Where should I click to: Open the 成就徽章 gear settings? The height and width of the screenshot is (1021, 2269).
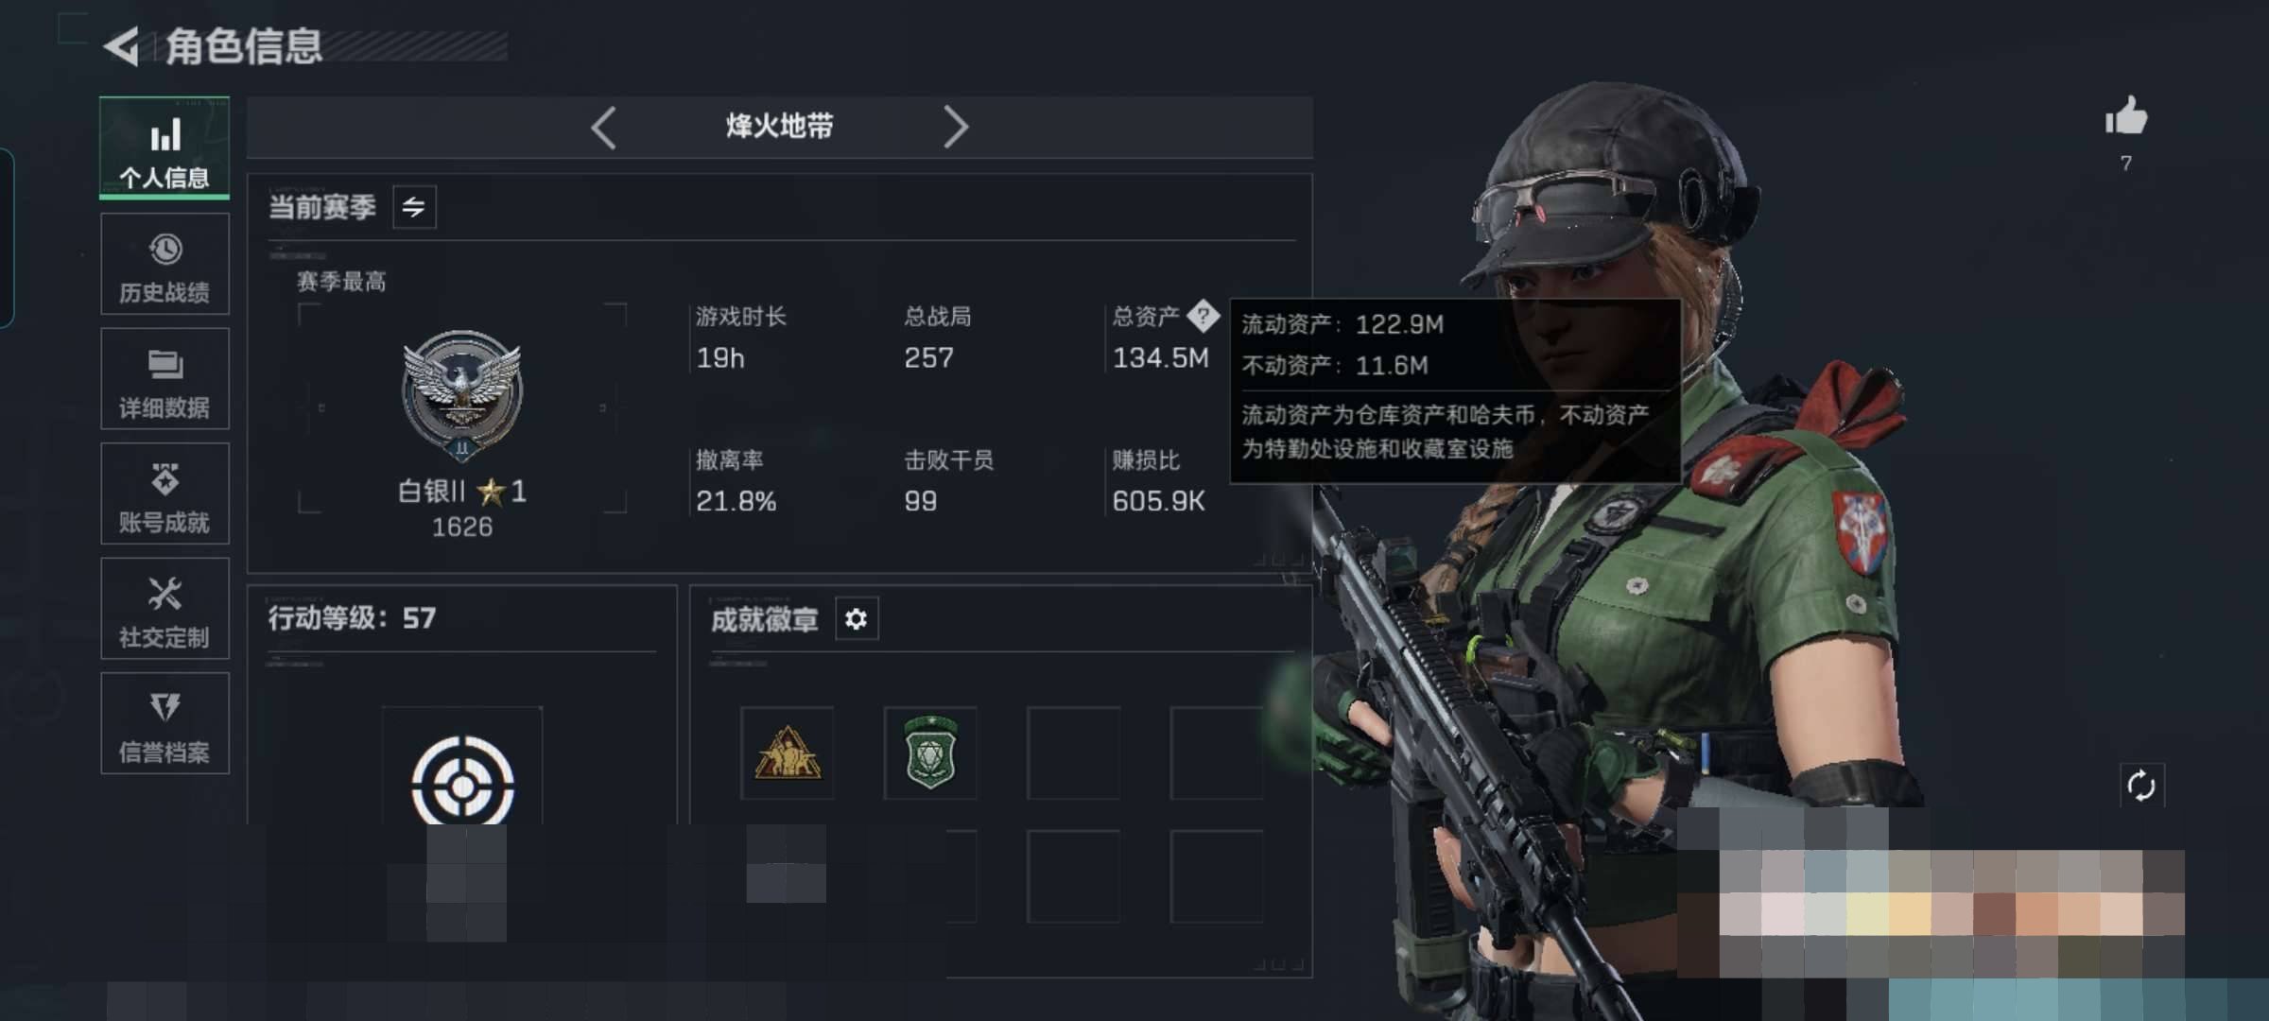pos(857,619)
